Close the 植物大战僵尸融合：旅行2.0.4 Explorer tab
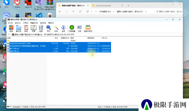Screen dimensions: 189x111 click(x=88, y=6)
